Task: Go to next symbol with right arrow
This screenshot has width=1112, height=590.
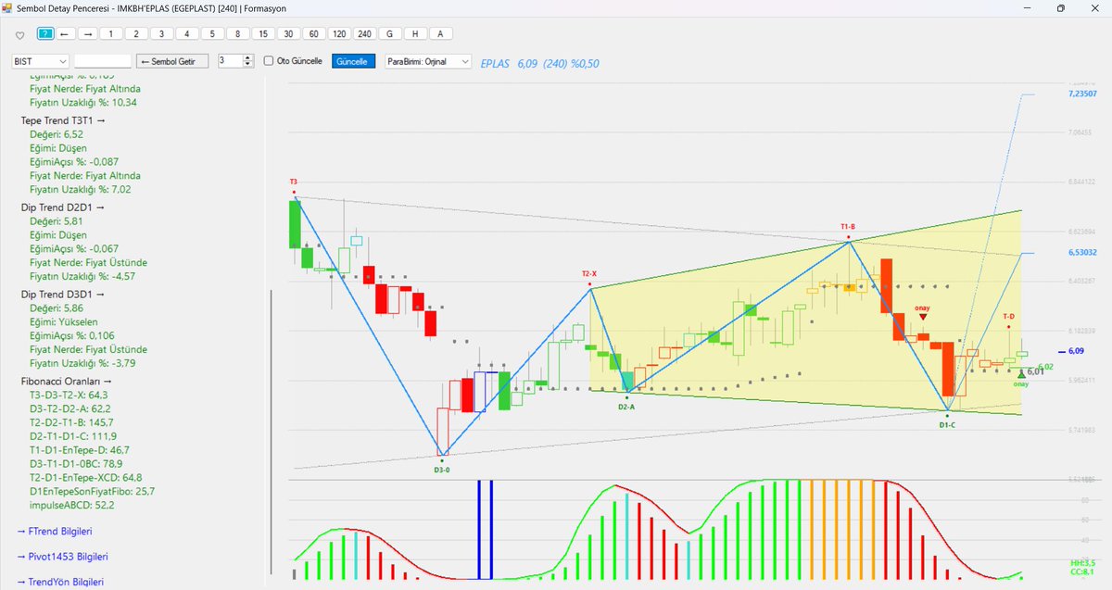Action: (x=87, y=33)
